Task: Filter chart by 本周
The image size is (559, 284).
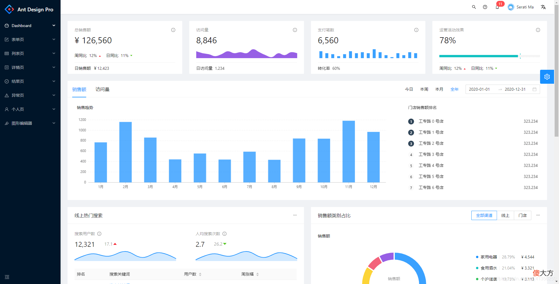Action: 424,89
